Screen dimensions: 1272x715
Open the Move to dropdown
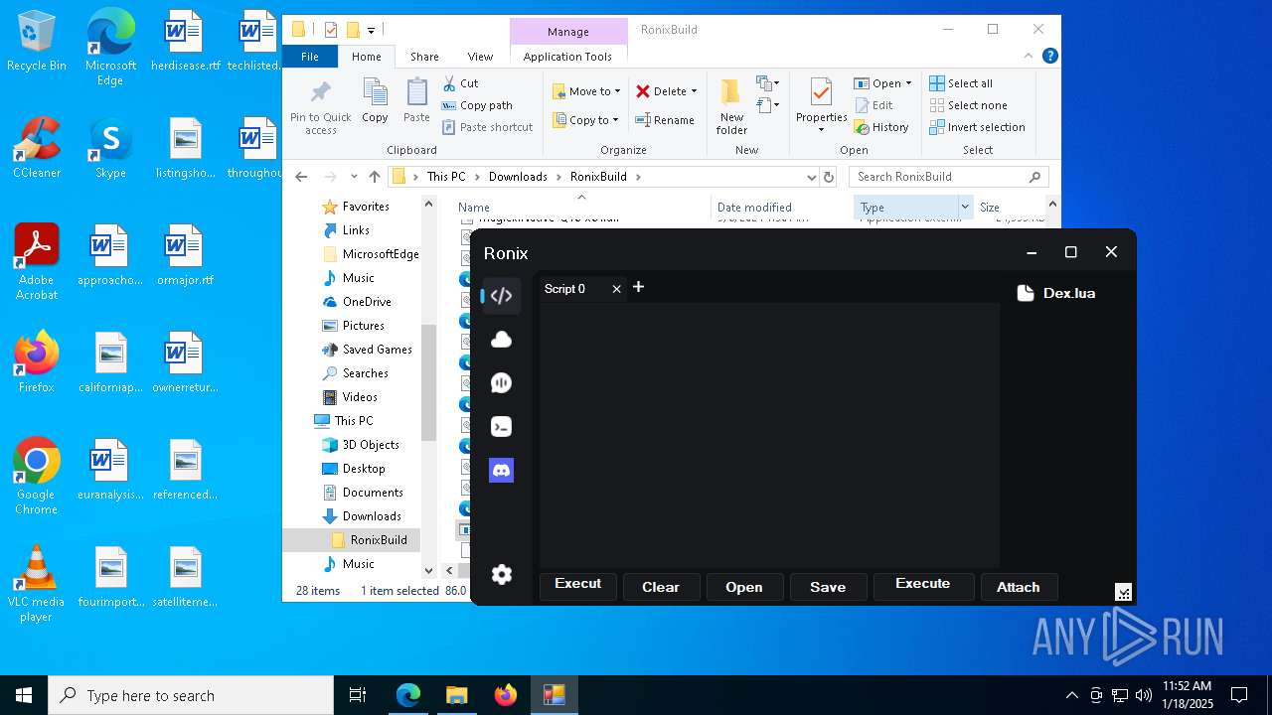(x=586, y=91)
